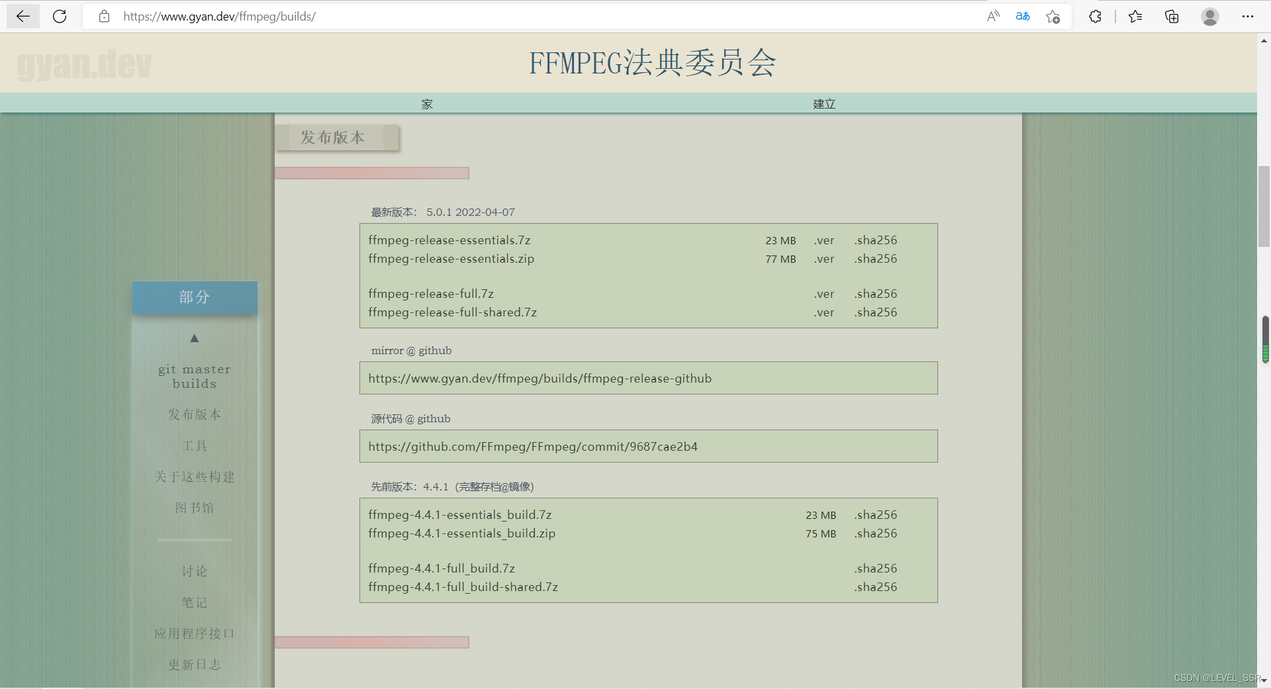Go to git master builds section
The width and height of the screenshot is (1271, 689).
point(195,376)
